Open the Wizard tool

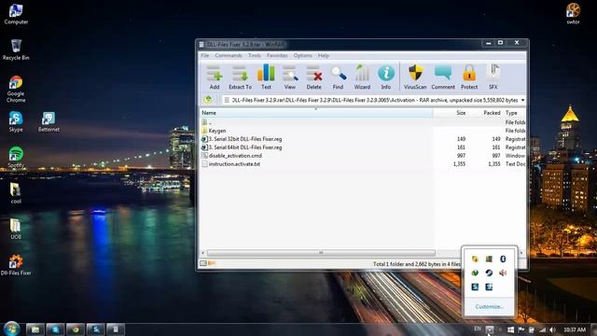(x=362, y=77)
